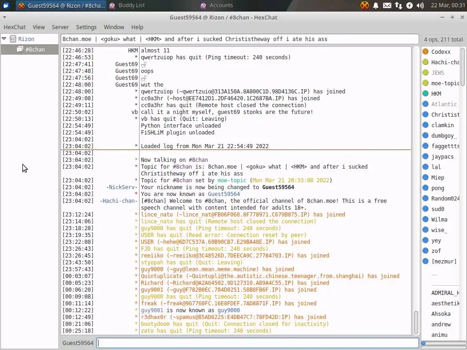The height and width of the screenshot is (350, 467).
Task: Open the HexChat menu
Action: click(15, 27)
